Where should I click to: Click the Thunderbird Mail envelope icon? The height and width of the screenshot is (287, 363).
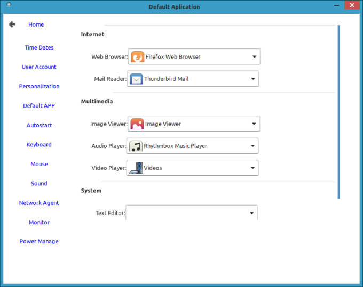click(136, 79)
